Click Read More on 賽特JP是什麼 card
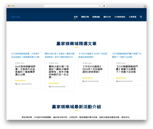This screenshot has width=153, height=129. pos(54,83)
